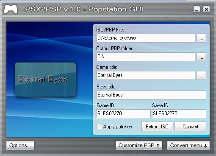Click the ISO/PBP File label

click(x=110, y=30)
